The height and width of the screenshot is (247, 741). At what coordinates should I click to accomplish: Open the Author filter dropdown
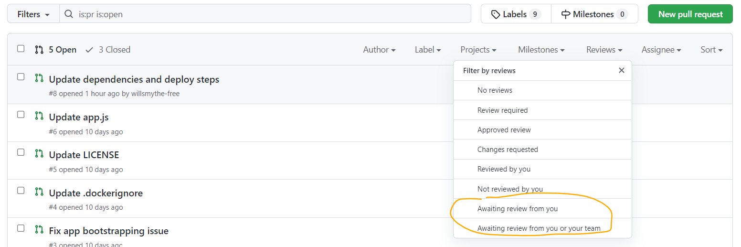379,50
